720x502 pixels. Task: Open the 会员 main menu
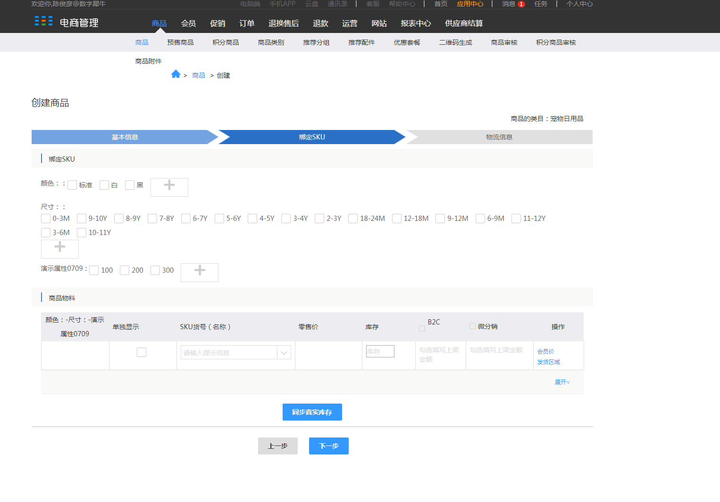coord(188,23)
